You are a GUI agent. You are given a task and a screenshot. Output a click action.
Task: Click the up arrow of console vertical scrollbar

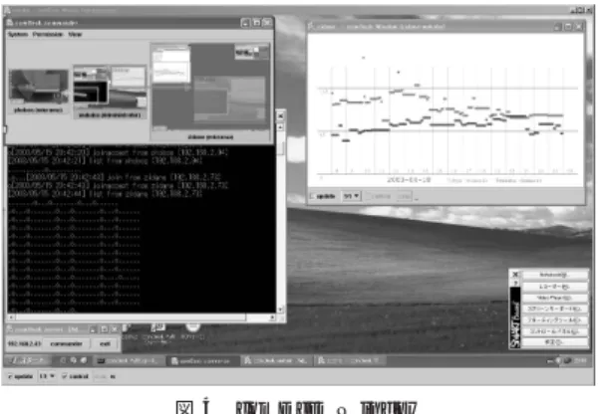point(280,127)
